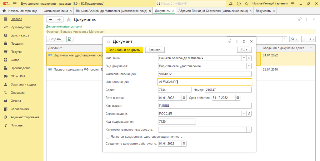Open three-dot menu in Документ dialog

(237, 41)
